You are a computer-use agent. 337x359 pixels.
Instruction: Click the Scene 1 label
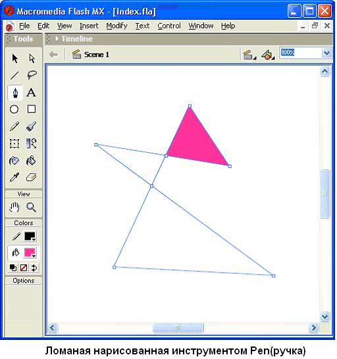(97, 55)
